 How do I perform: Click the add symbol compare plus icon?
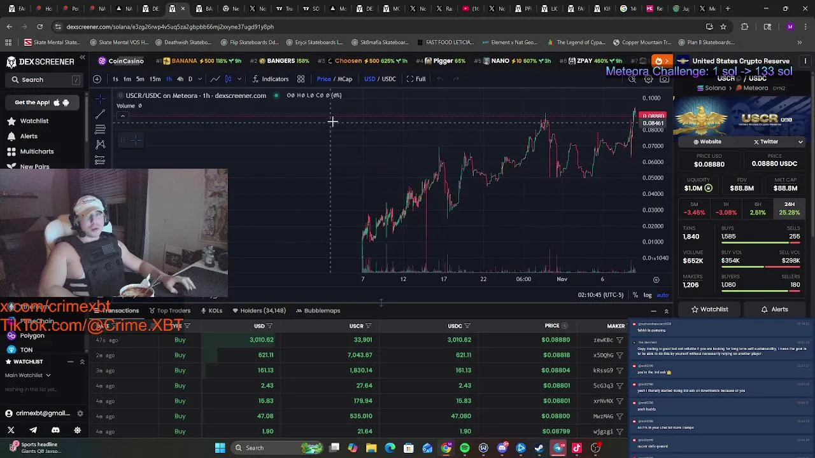[x=97, y=79]
